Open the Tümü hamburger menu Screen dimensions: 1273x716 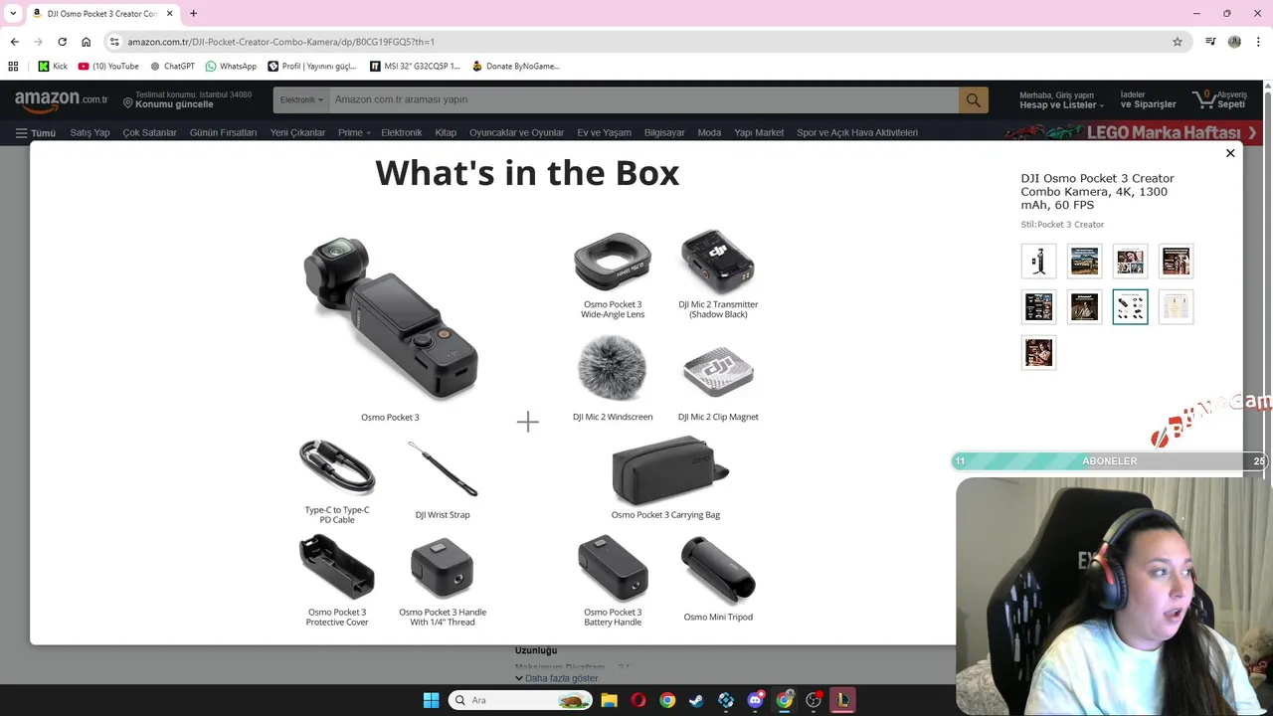pos(35,132)
